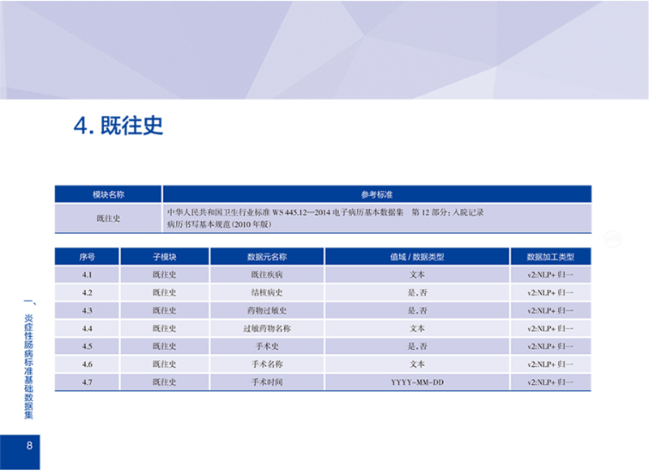
Task: Select the 过敏药物名称 data element cell
Action: (x=267, y=328)
